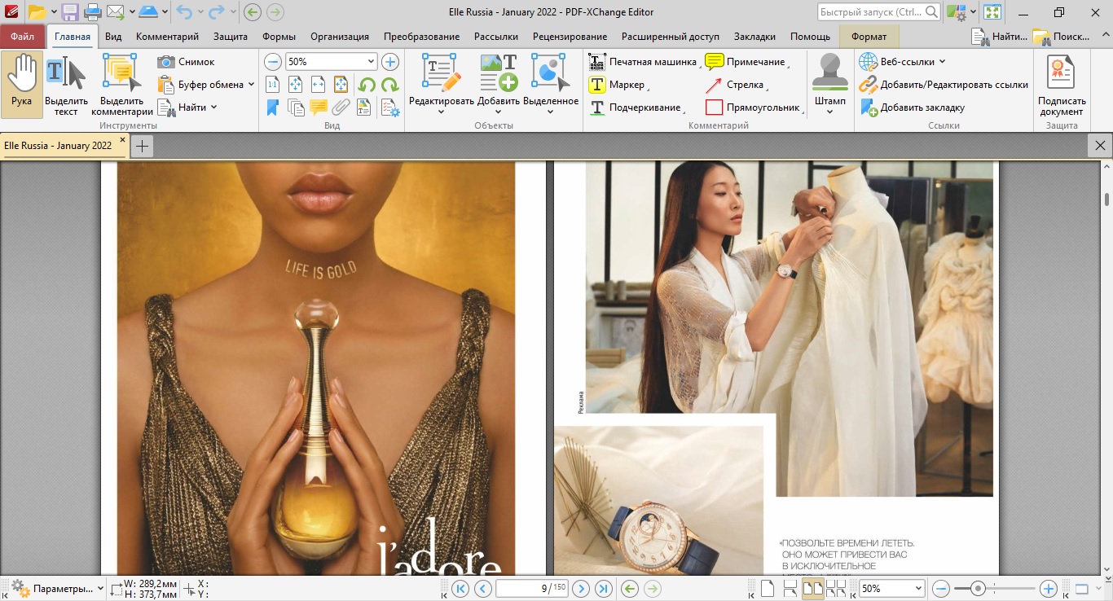The width and height of the screenshot is (1113, 601).
Task: Click the Undo arrow icon
Action: click(x=183, y=12)
